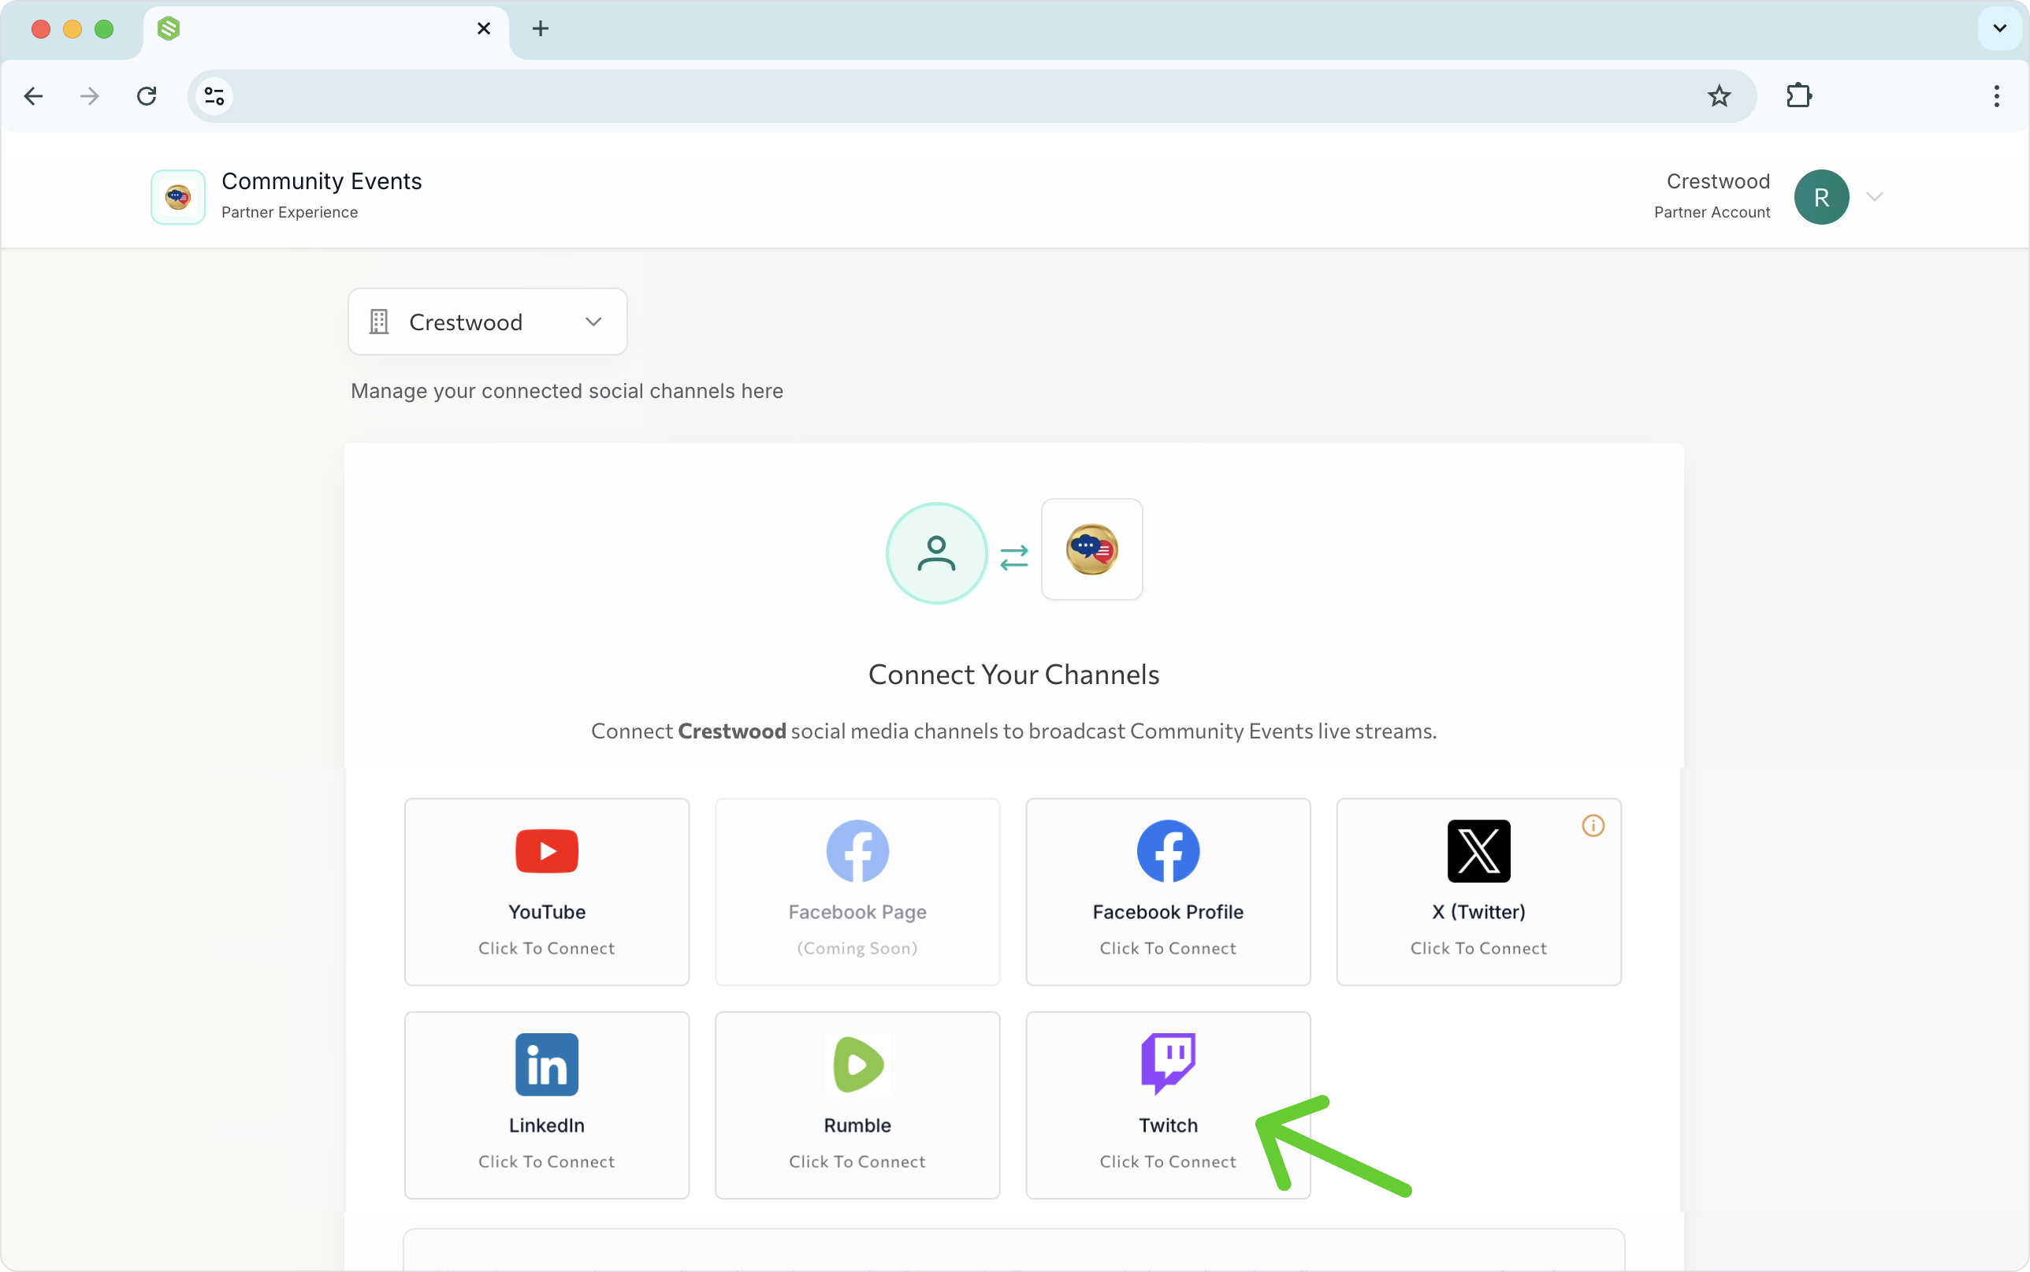Click the Twitch logo icon
Screen dimensions: 2030x1272
[1168, 1064]
